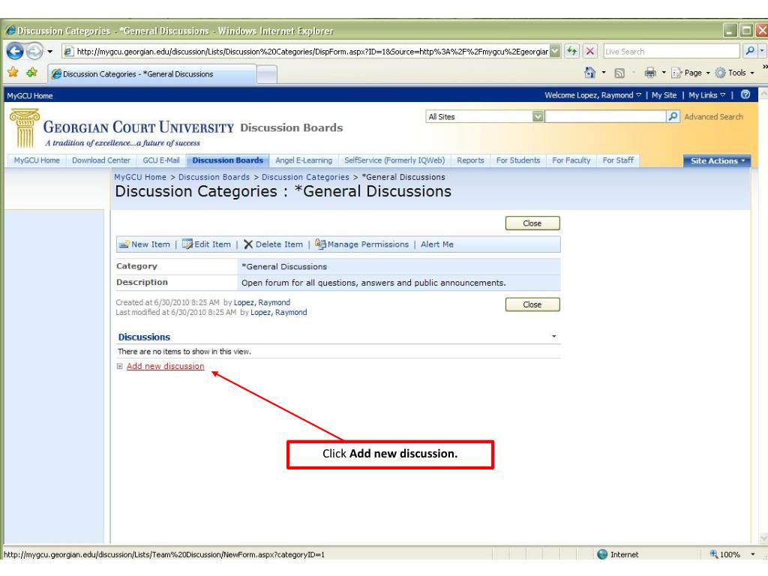Click Delete Item in list toolbar

coord(273,244)
